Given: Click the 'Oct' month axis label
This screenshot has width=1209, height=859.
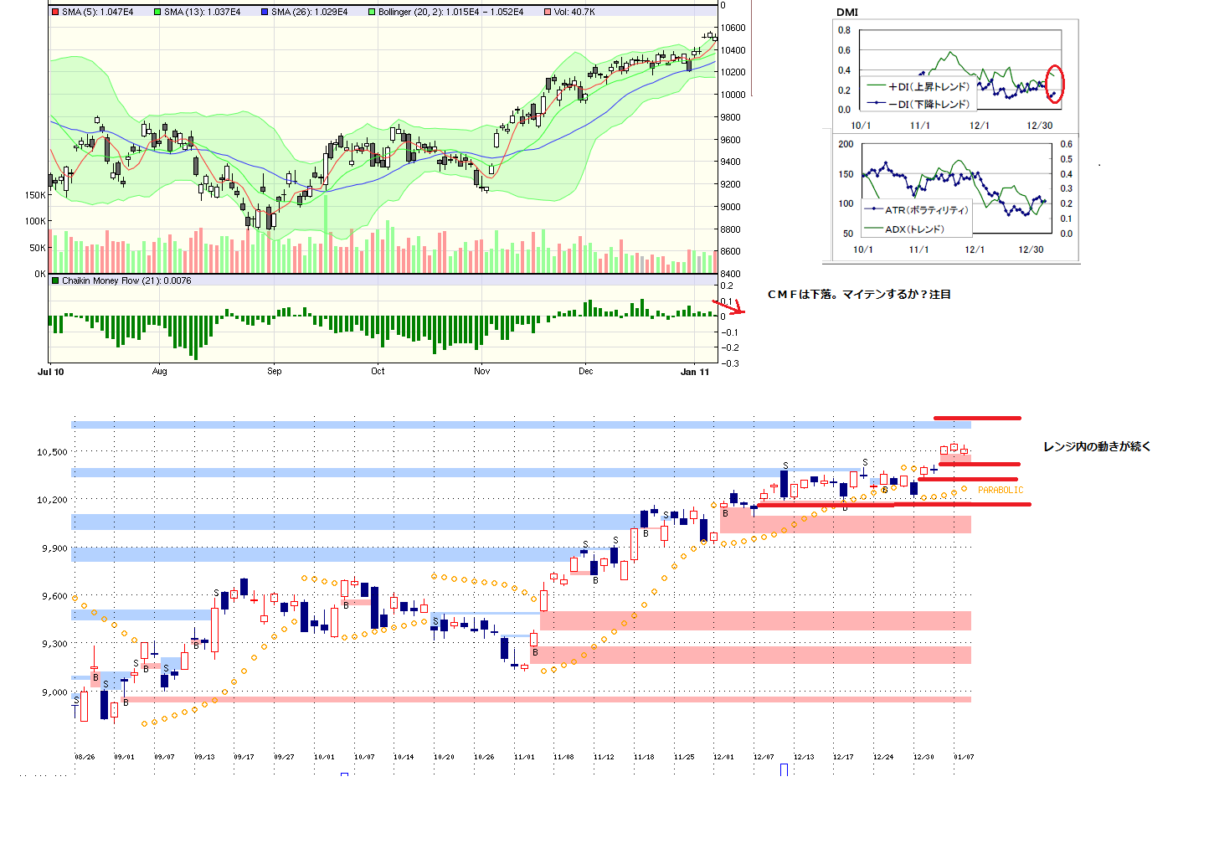Looking at the screenshot, I should [378, 371].
